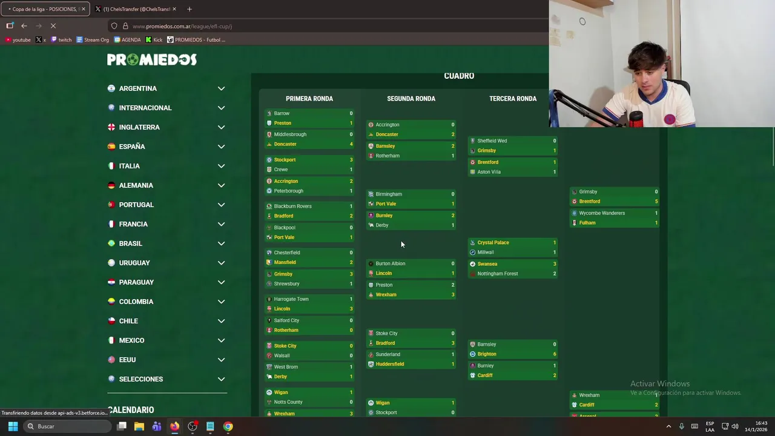Click the Doncaster match in Segunda Ronda

coord(411,130)
